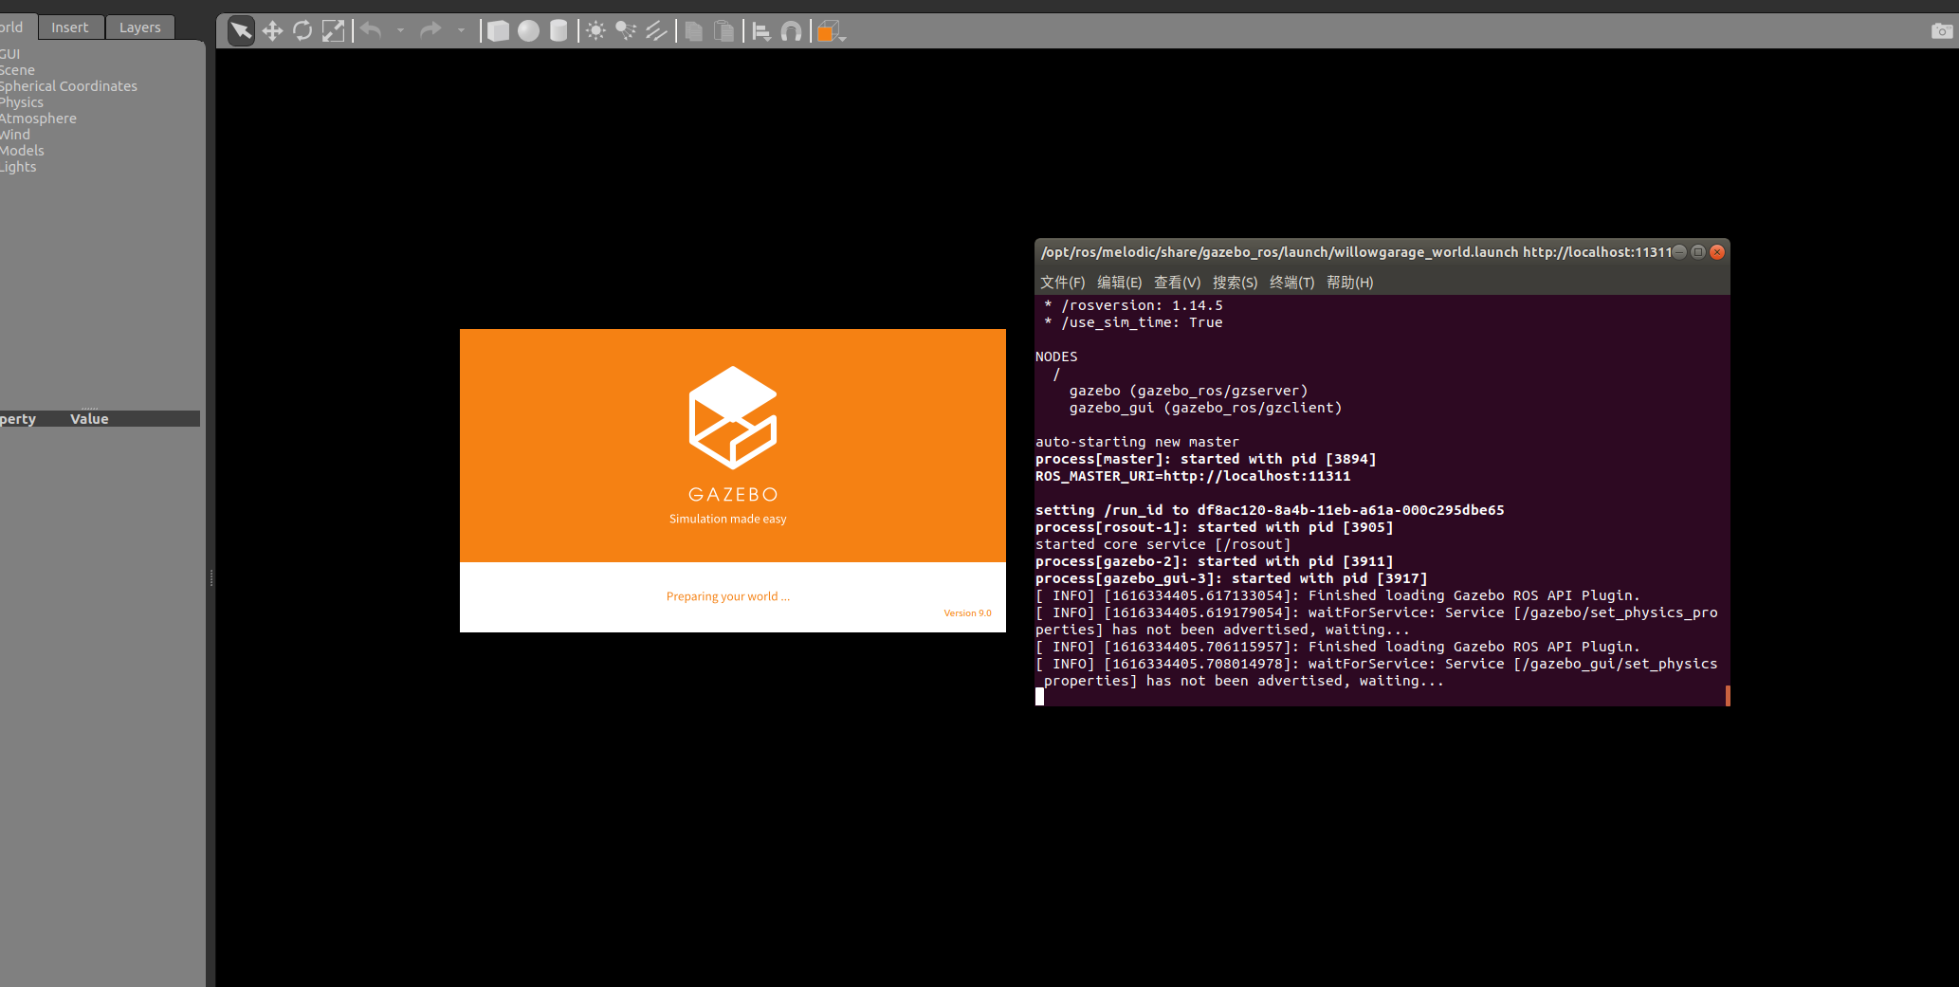Image resolution: width=1959 pixels, height=987 pixels.
Task: Select GUI in world tree
Action: coord(10,54)
